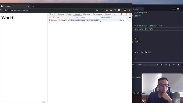Open the data.js:3 source link
This screenshot has height=103, width=183.
(124, 20)
